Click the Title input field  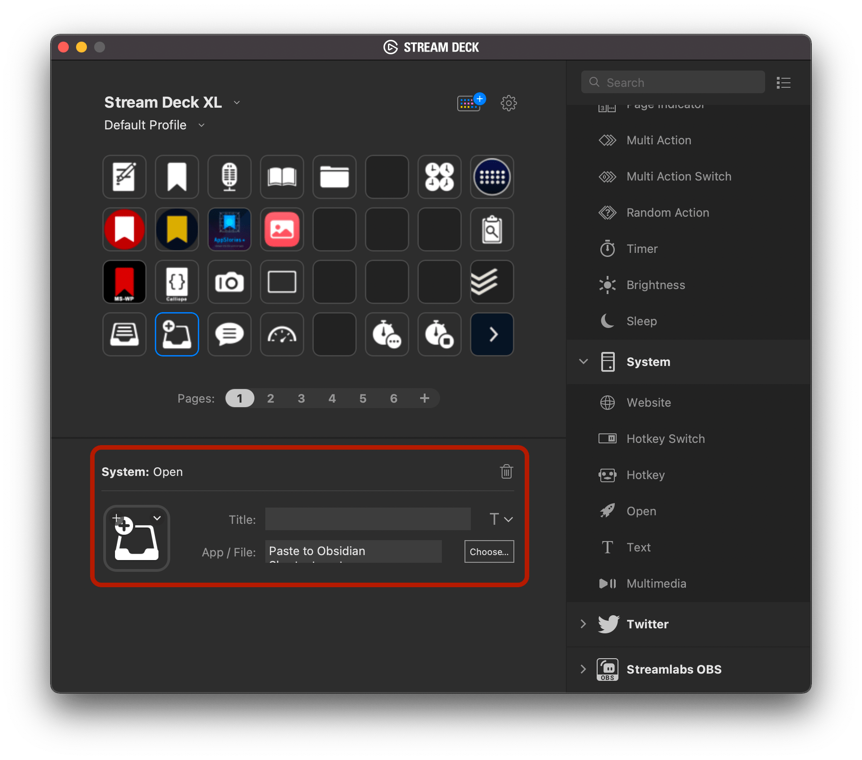point(368,519)
